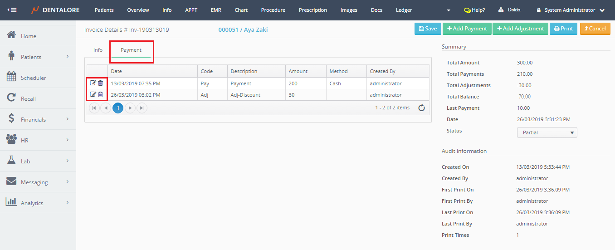Click the Add Payment button

[467, 29]
